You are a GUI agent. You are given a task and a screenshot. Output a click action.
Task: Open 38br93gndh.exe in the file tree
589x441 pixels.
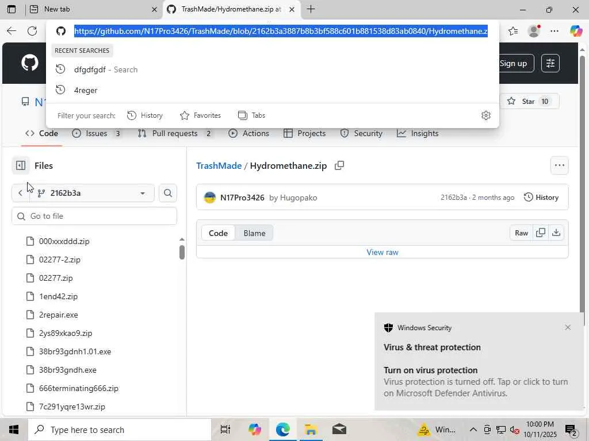68,370
